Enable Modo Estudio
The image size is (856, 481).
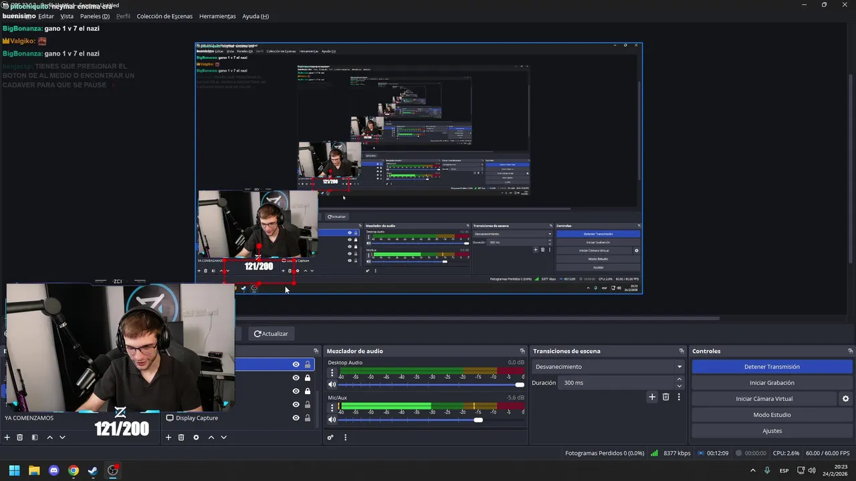772,415
